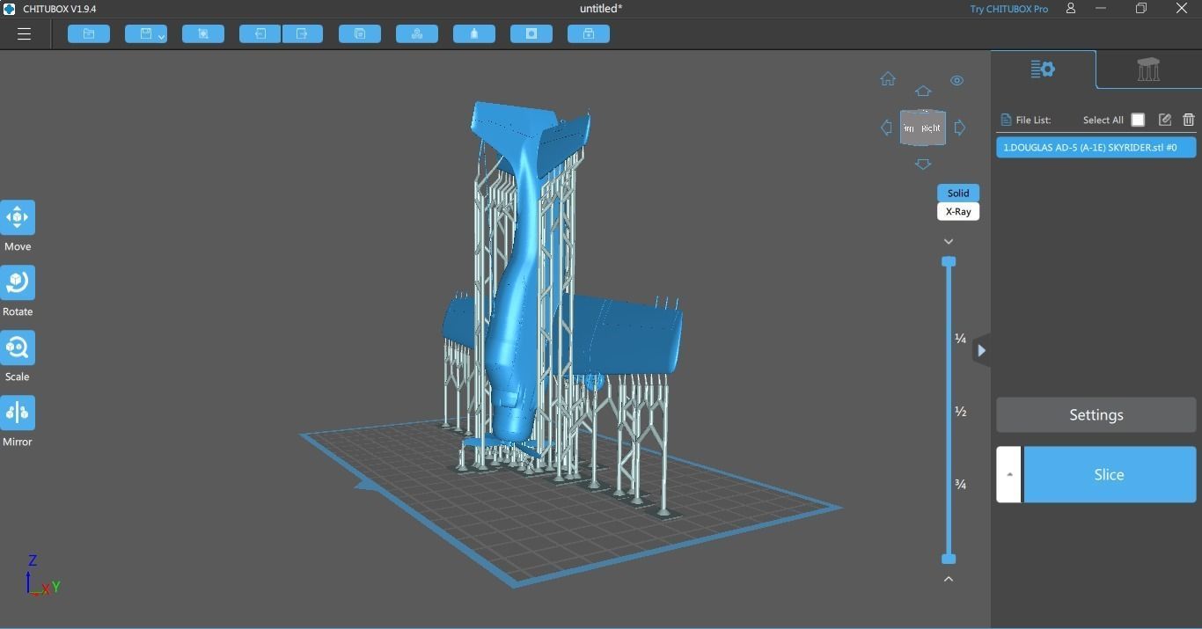
Task: Click the open file folder icon
Action: (x=89, y=34)
